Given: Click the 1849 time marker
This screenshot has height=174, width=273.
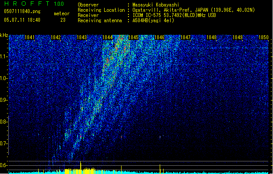Looking at the screenshot, I should click(x=237, y=37).
